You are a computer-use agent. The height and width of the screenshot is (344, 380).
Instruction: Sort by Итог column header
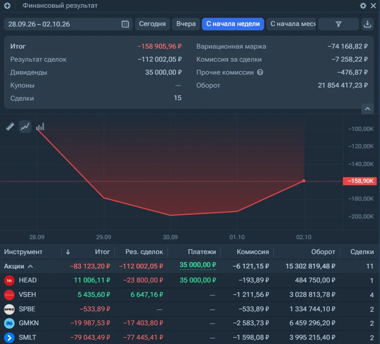coord(102,252)
